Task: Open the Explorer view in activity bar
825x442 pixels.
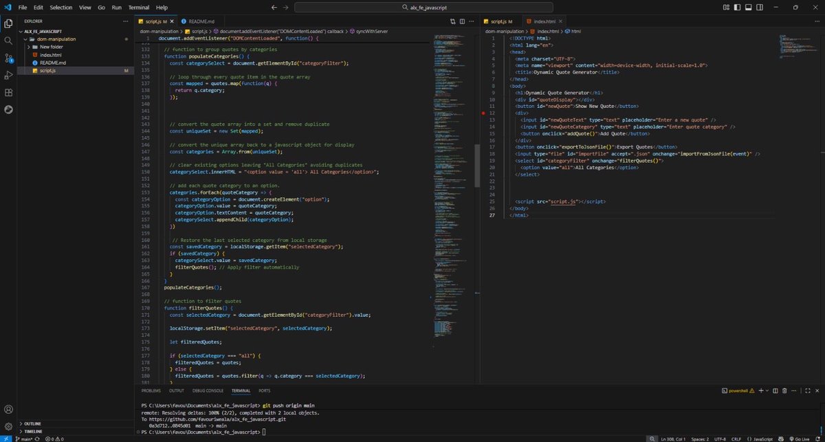Action: (x=8, y=23)
